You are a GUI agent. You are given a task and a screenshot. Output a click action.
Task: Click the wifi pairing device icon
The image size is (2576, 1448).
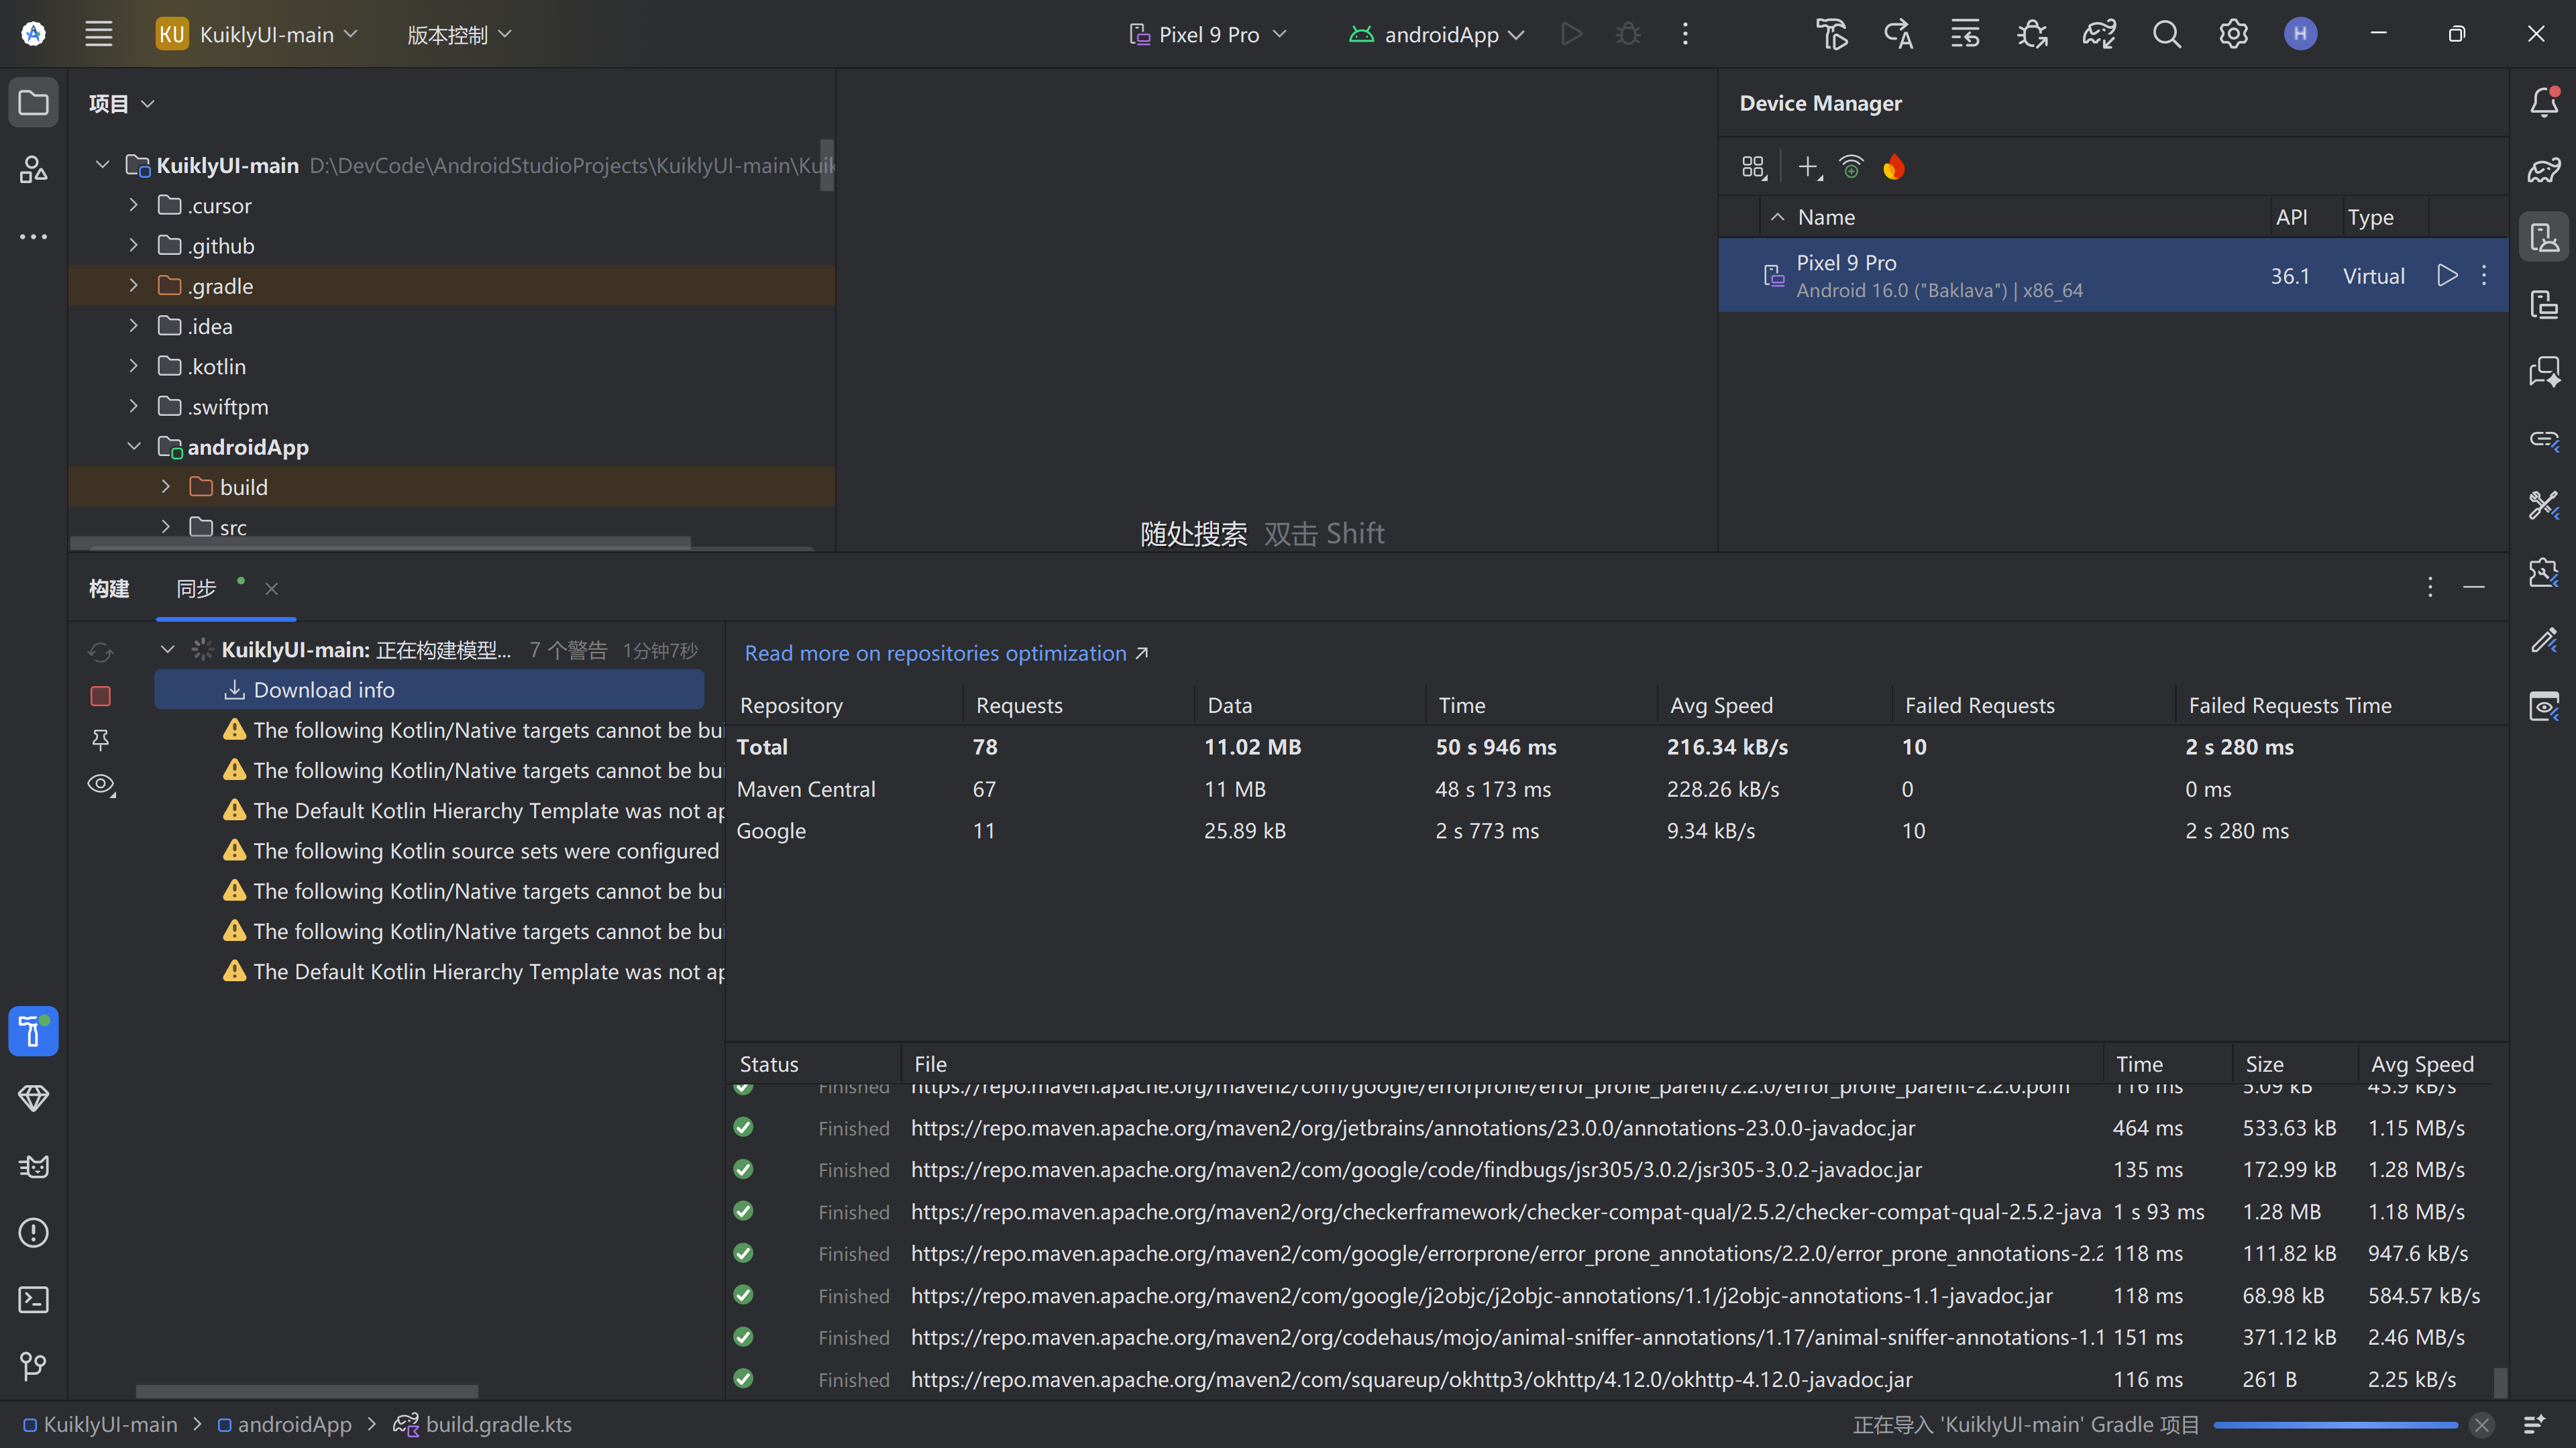1851,167
